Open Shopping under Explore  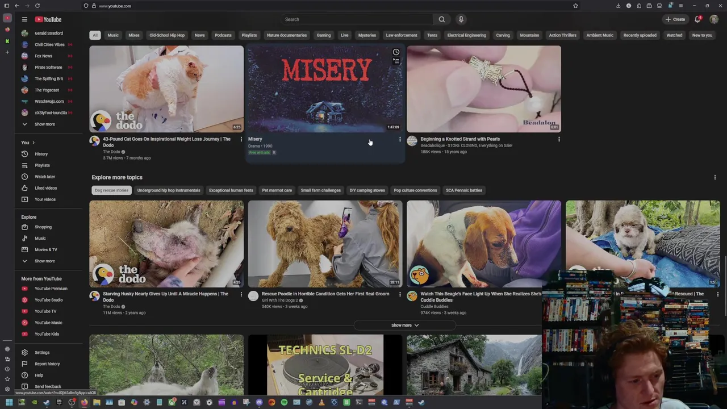point(43,227)
